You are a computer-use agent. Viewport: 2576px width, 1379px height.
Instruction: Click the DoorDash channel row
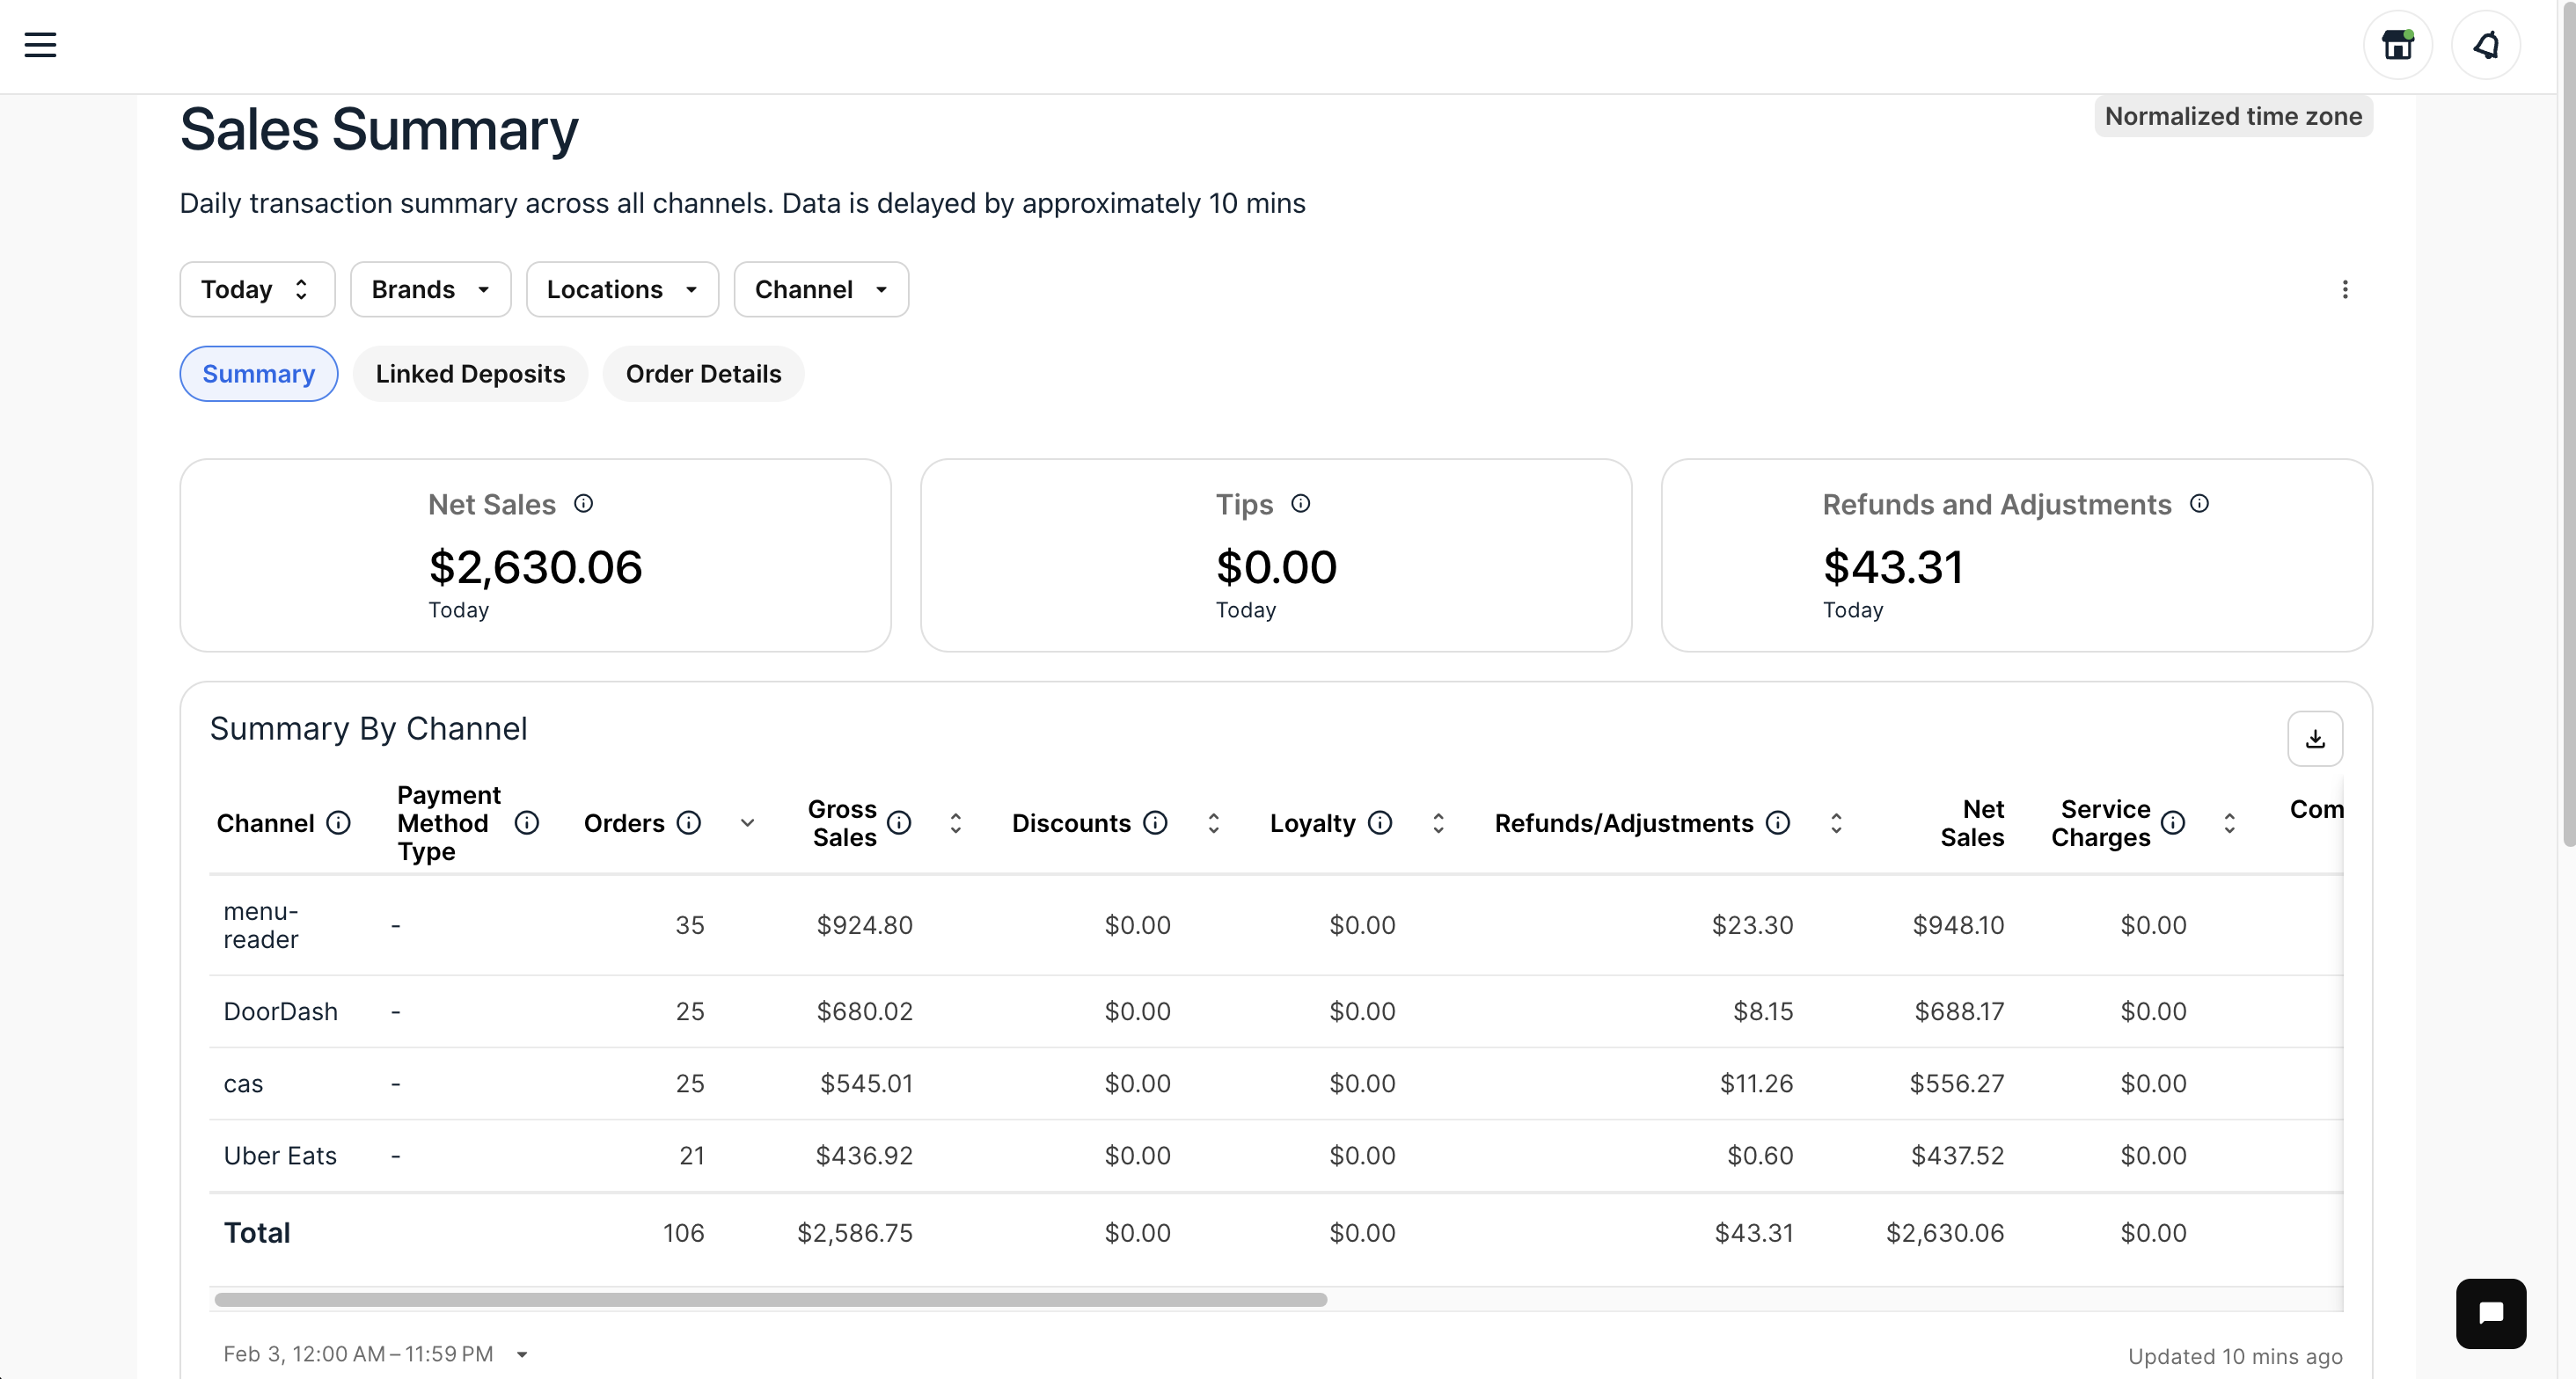pos(1276,1012)
